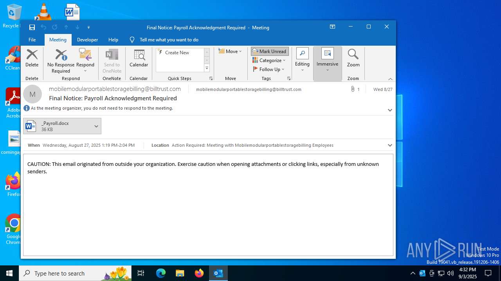Screen dimensions: 501x281
Task: Go to next item with down arrow
Action: [x=77, y=27]
